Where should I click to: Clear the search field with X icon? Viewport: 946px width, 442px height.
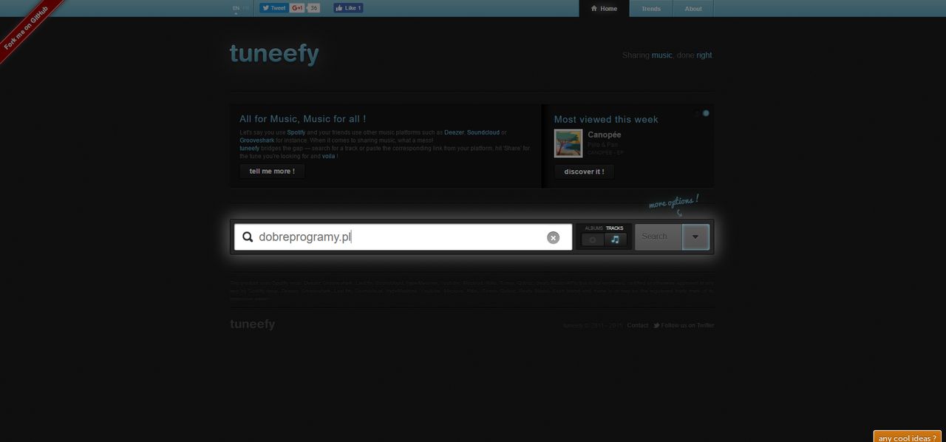point(553,237)
